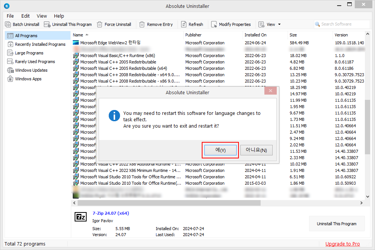Sort by the Installed On column

tap(265, 35)
